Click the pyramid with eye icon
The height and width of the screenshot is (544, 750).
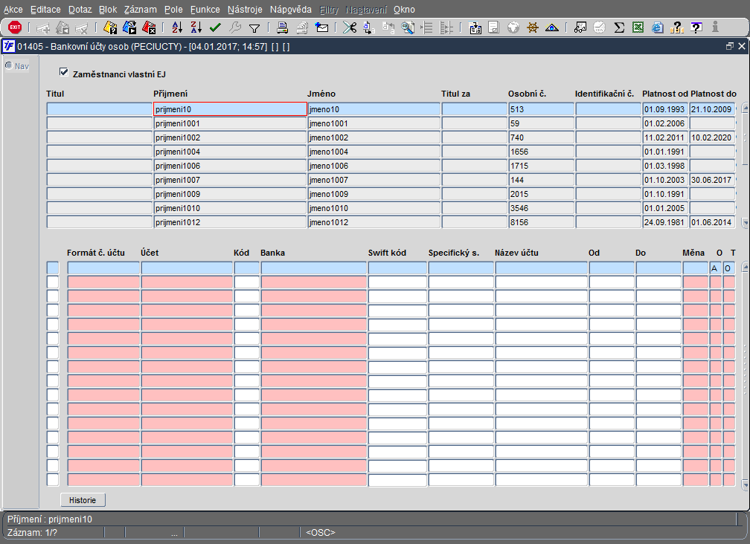[x=552, y=27]
